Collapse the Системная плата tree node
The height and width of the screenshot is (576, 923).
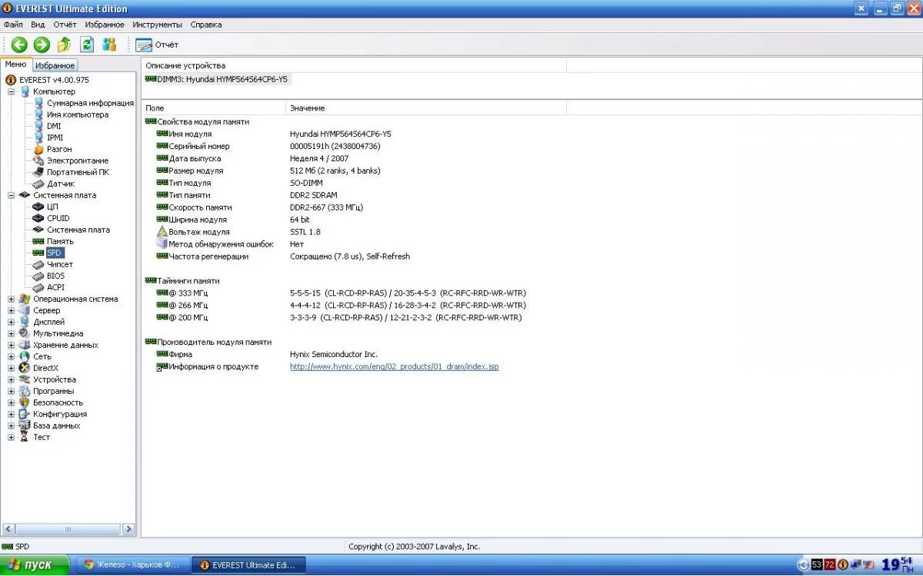coord(12,195)
